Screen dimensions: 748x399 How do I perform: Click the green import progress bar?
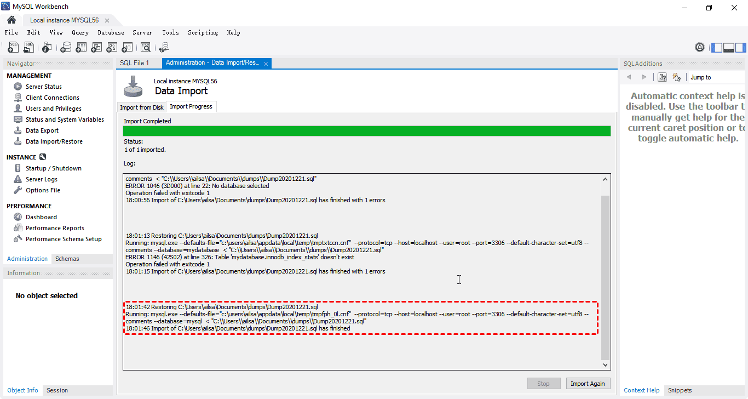[367, 131]
